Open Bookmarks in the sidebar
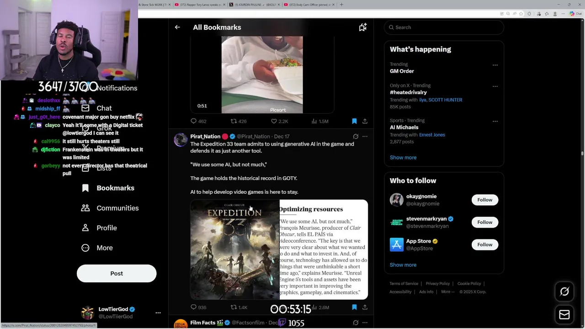Screen dimensions: 585x329 107,188
